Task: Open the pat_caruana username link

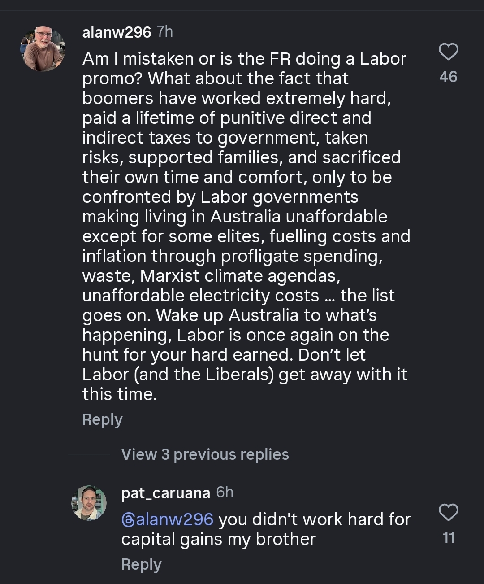Action: click(x=165, y=493)
